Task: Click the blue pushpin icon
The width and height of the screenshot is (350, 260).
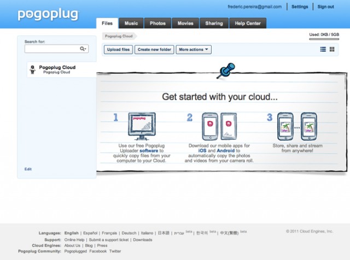Action: 226,70
